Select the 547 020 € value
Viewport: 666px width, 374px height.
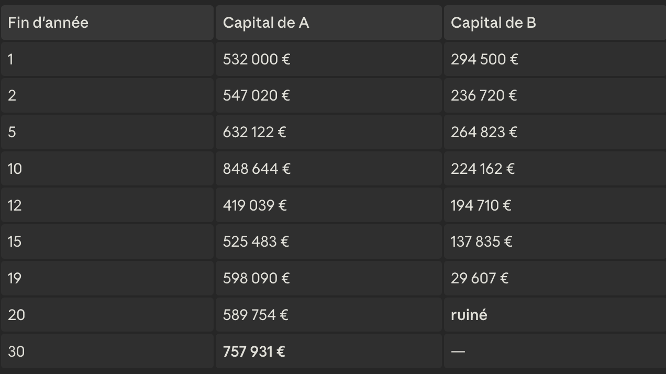pyautogui.click(x=256, y=96)
